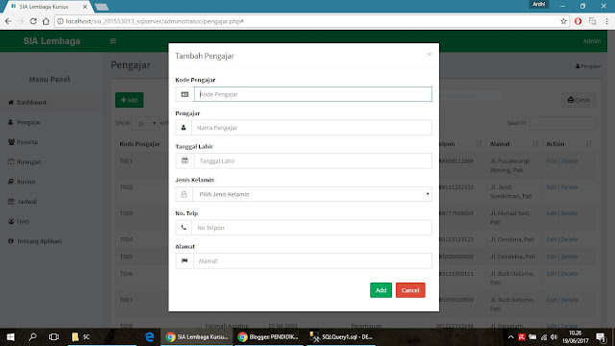The image size is (615, 346).
Task: Switch to SIA Lembaga Kursus browser tab
Action: 47,7
